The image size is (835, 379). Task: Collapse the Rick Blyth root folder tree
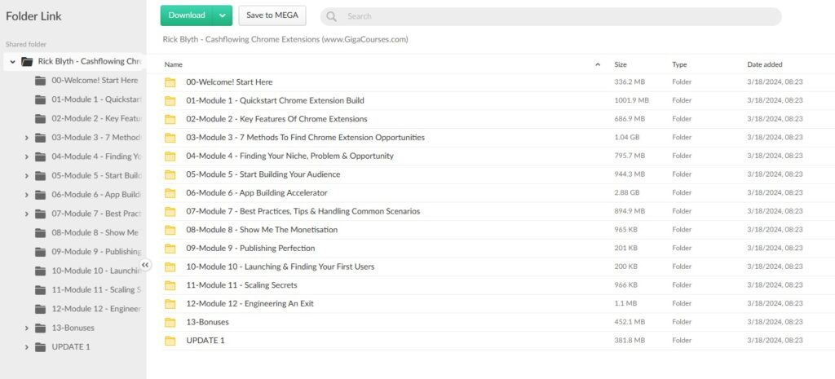coord(13,62)
